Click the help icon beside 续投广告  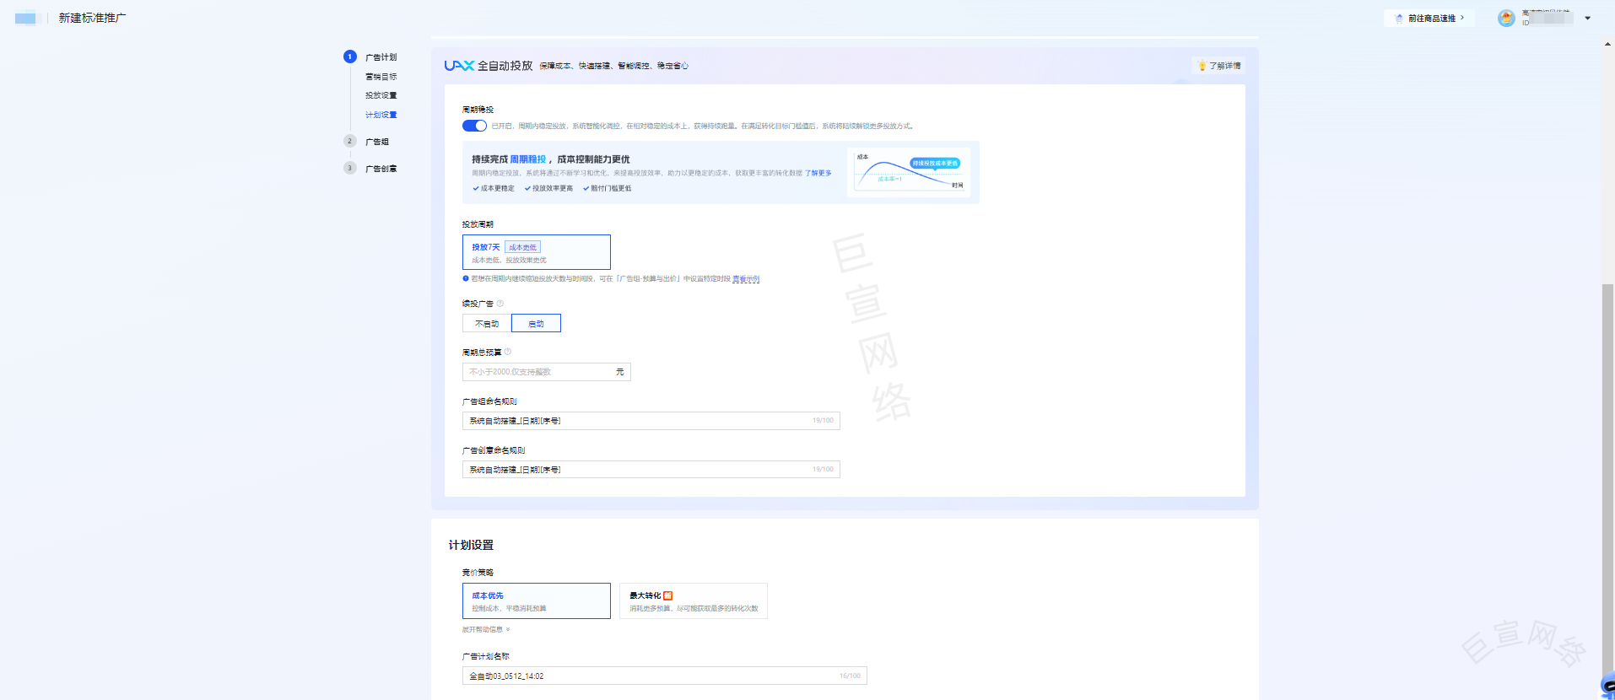(x=500, y=304)
